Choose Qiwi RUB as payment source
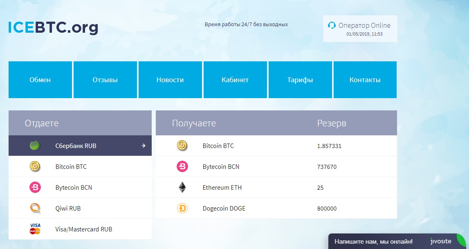The width and height of the screenshot is (469, 249). 68,208
